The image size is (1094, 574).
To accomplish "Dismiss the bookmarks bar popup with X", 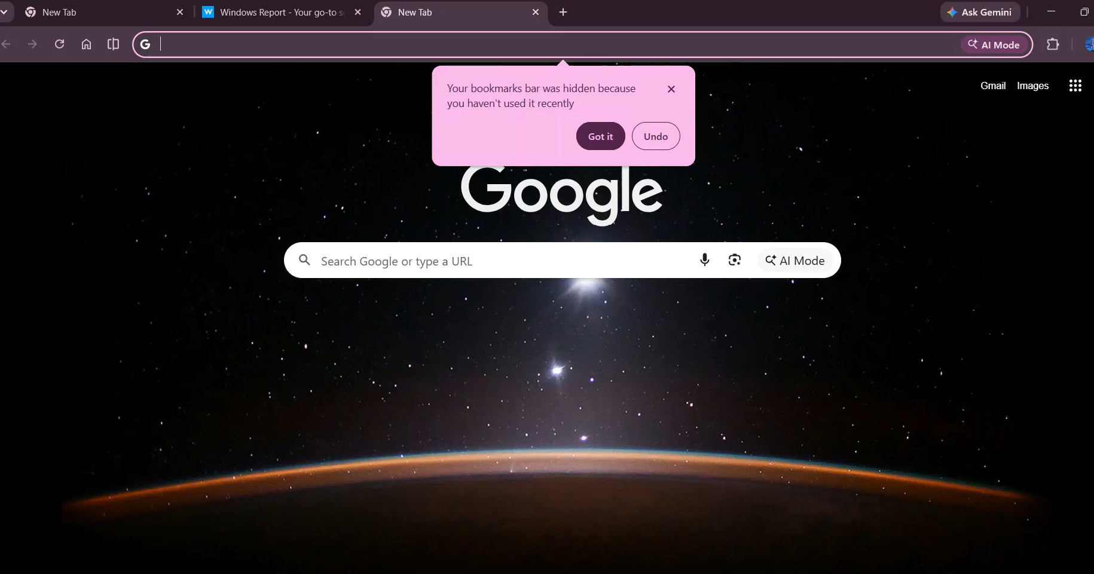I will click(x=671, y=89).
